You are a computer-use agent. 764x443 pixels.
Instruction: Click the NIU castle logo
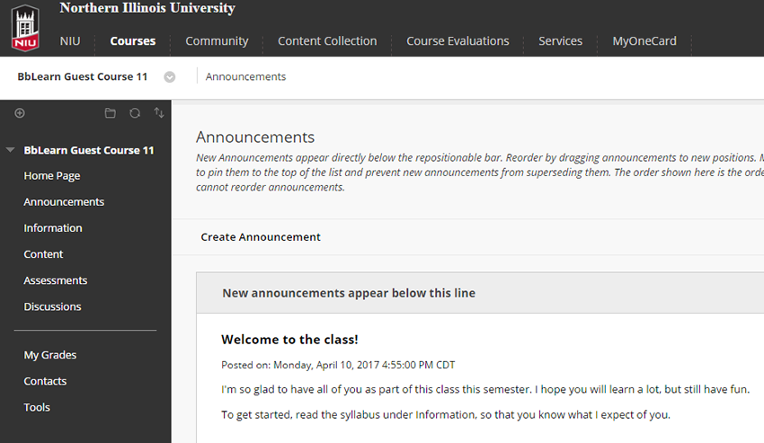tap(25, 27)
